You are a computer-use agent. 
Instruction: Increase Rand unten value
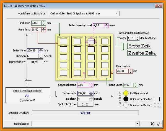[136, 84]
